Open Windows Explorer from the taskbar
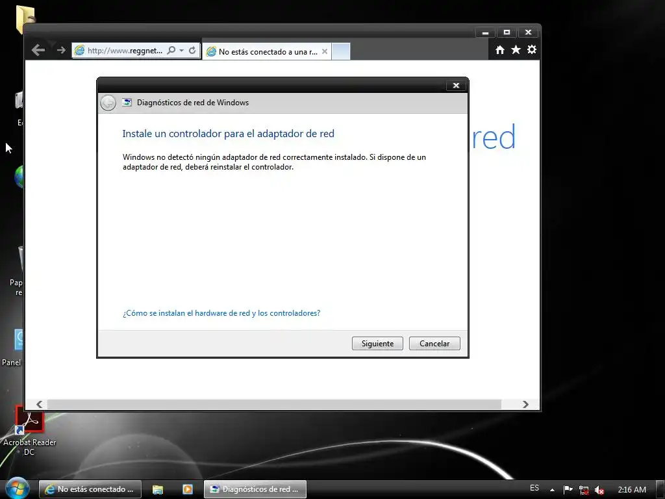 [157, 489]
